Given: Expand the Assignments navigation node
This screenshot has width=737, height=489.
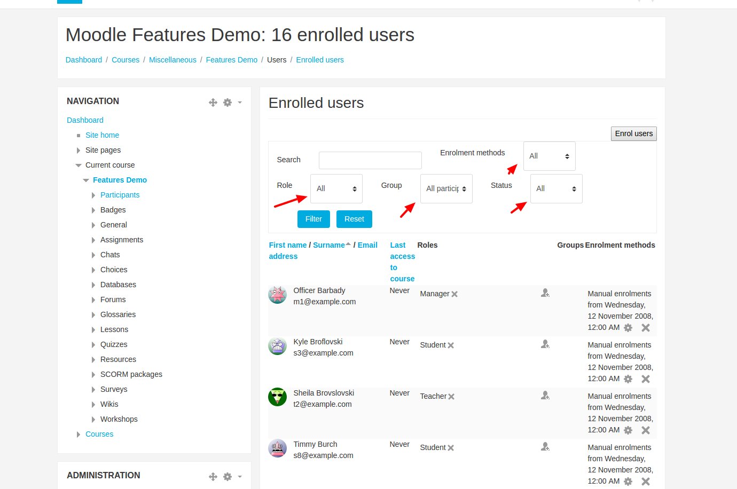Looking at the screenshot, I should 93,240.
